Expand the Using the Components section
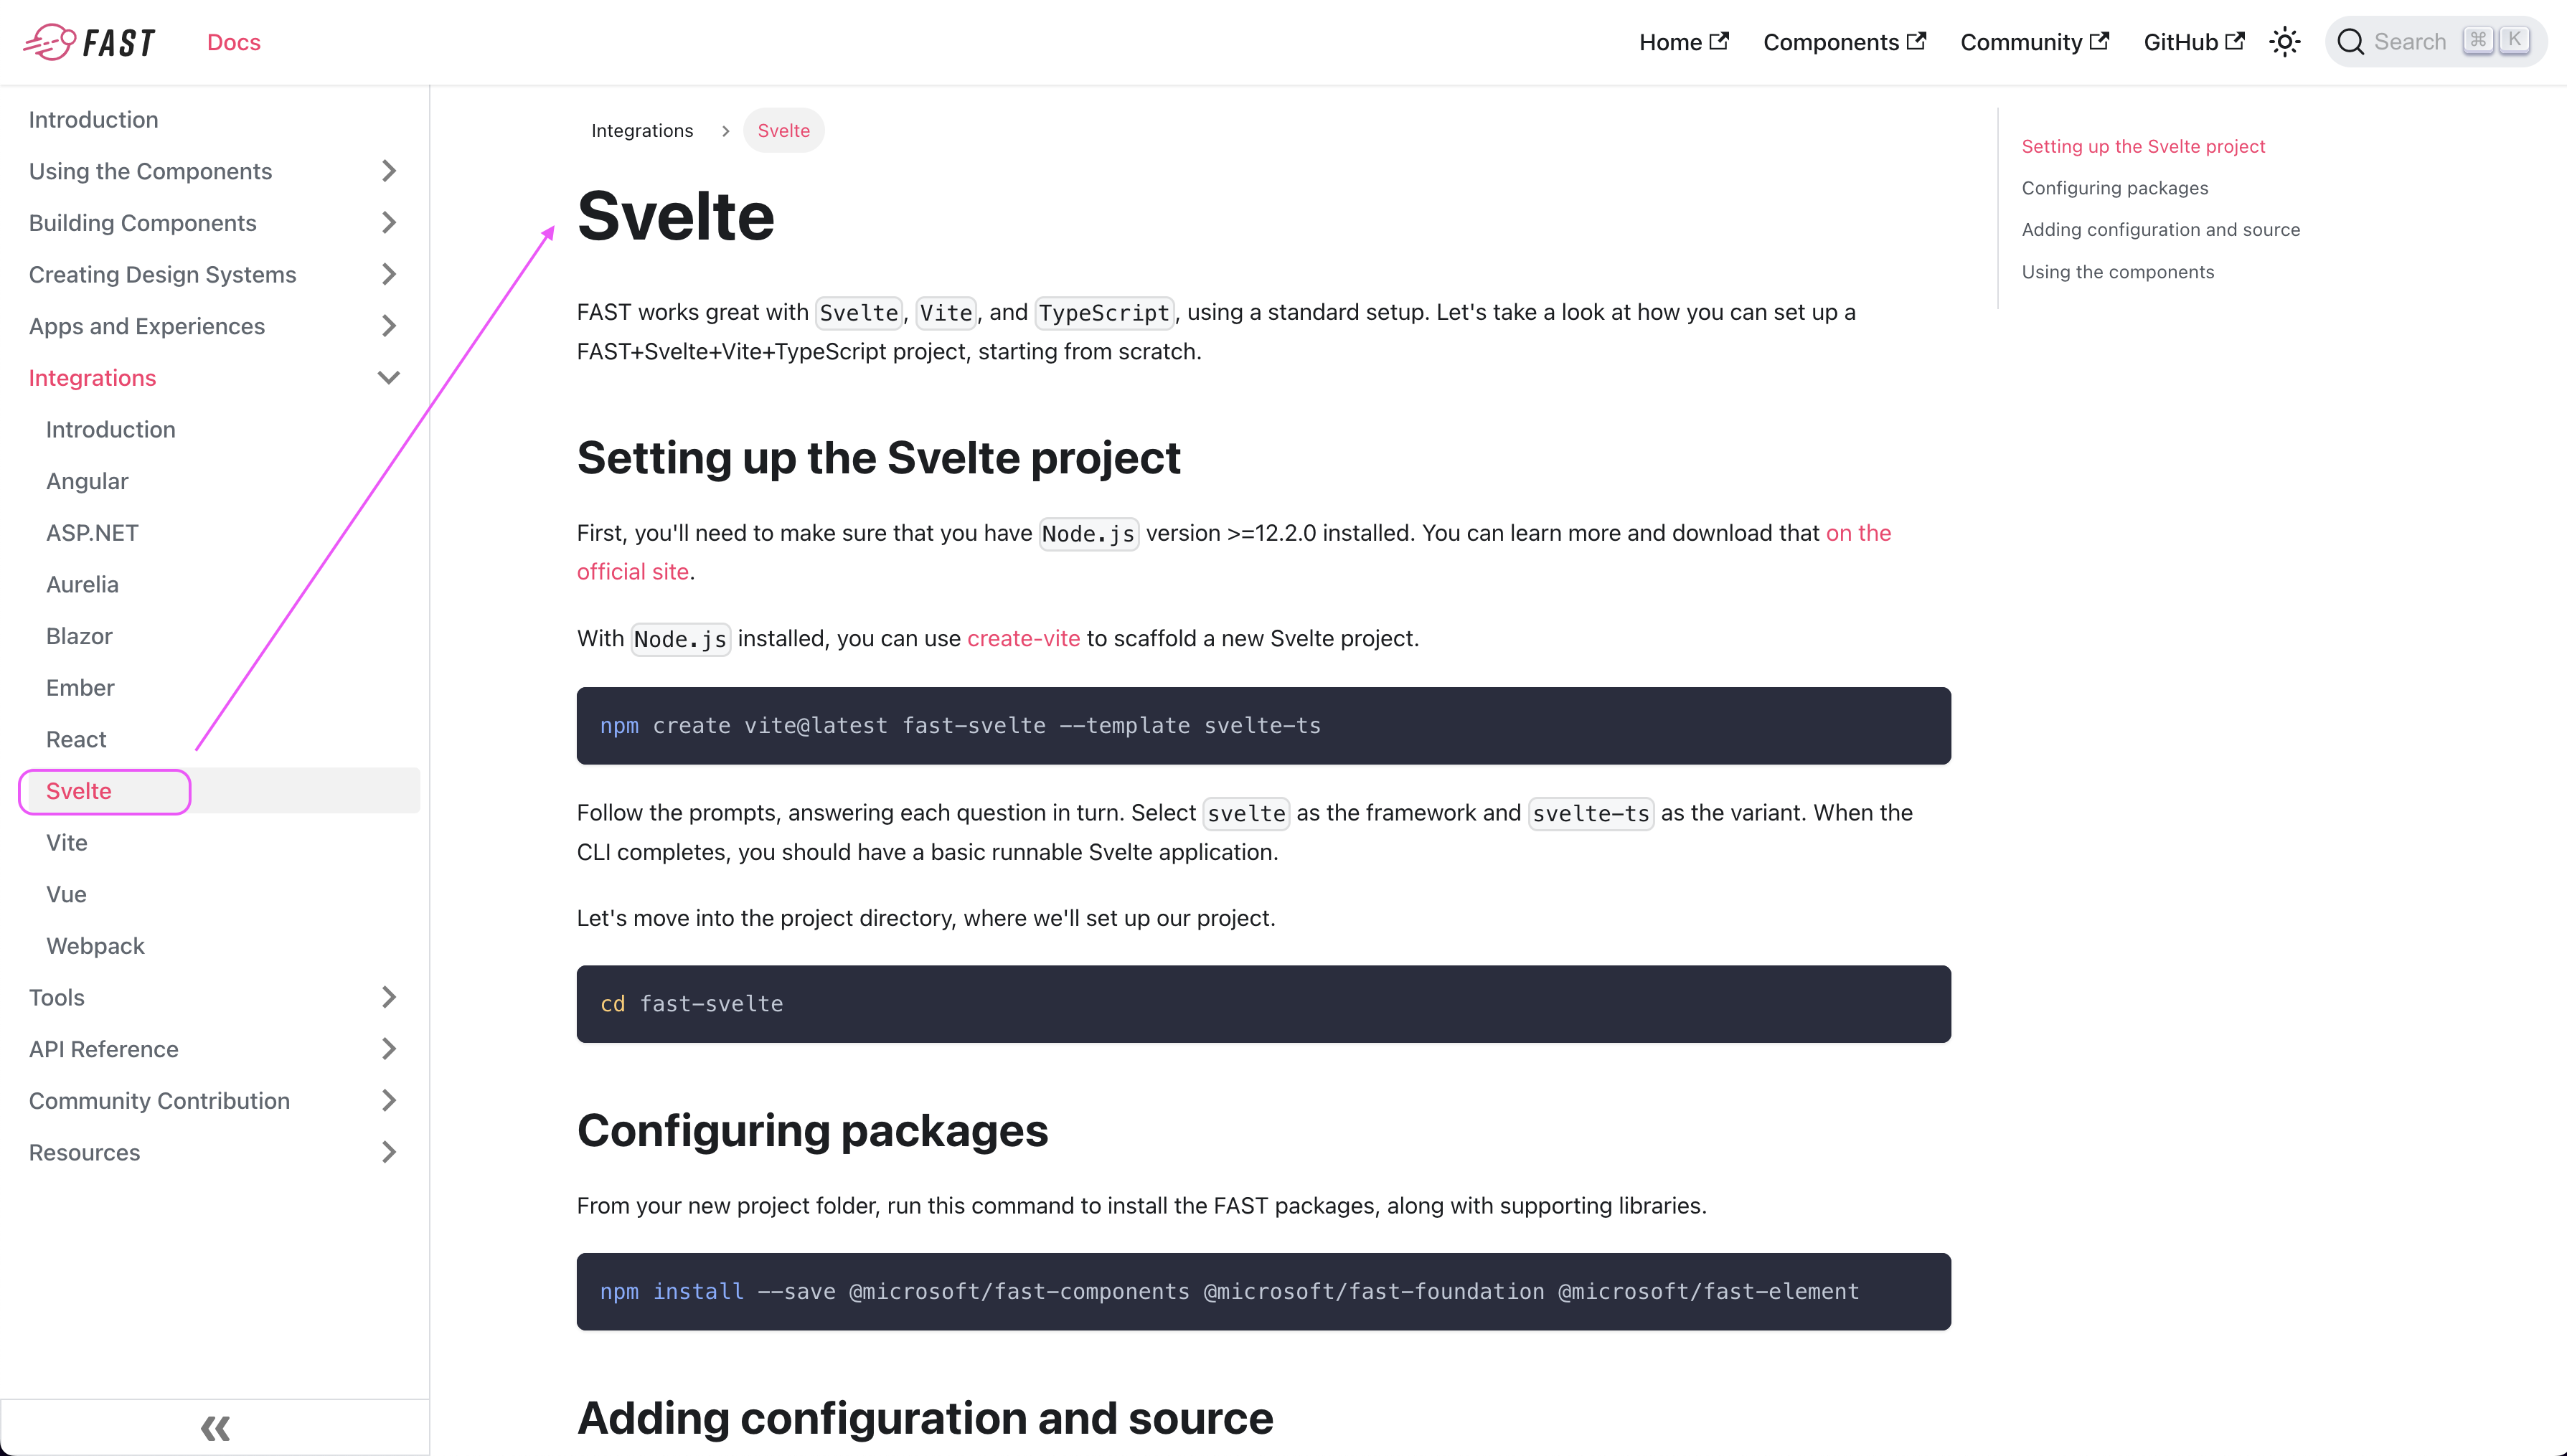 (389, 171)
